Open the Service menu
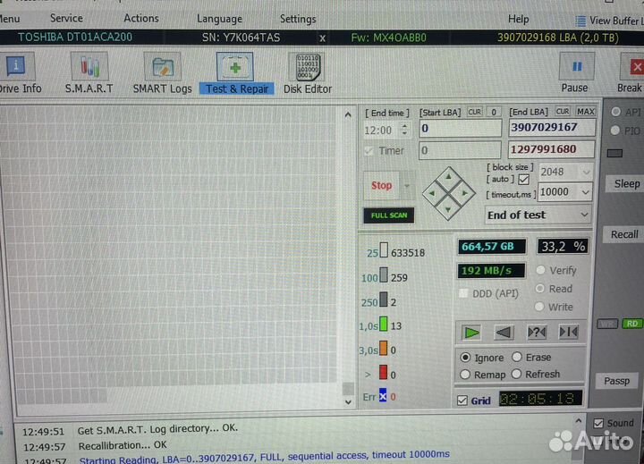Viewport: 644px width, 464px height. [x=66, y=18]
